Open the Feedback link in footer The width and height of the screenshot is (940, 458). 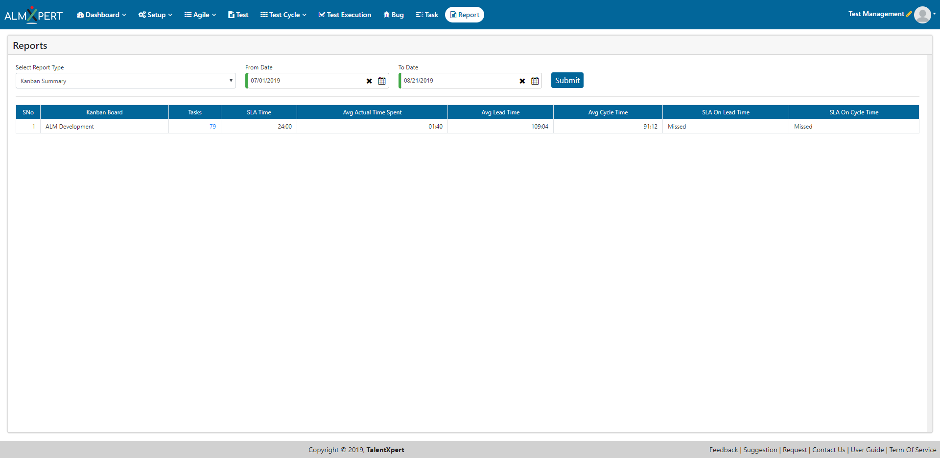724,450
